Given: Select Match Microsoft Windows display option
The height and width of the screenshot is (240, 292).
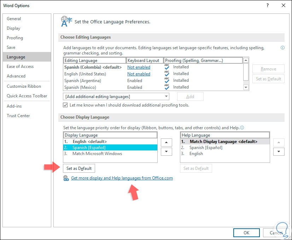Looking at the screenshot, I should [x=110, y=154].
